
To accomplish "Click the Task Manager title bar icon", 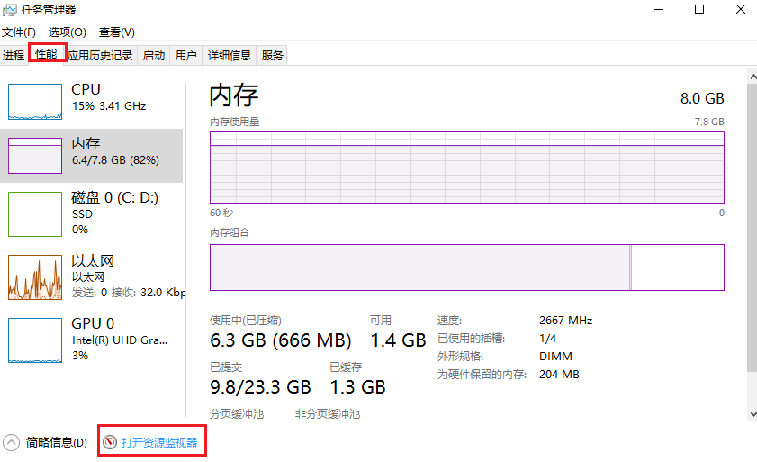I will pos(9,10).
